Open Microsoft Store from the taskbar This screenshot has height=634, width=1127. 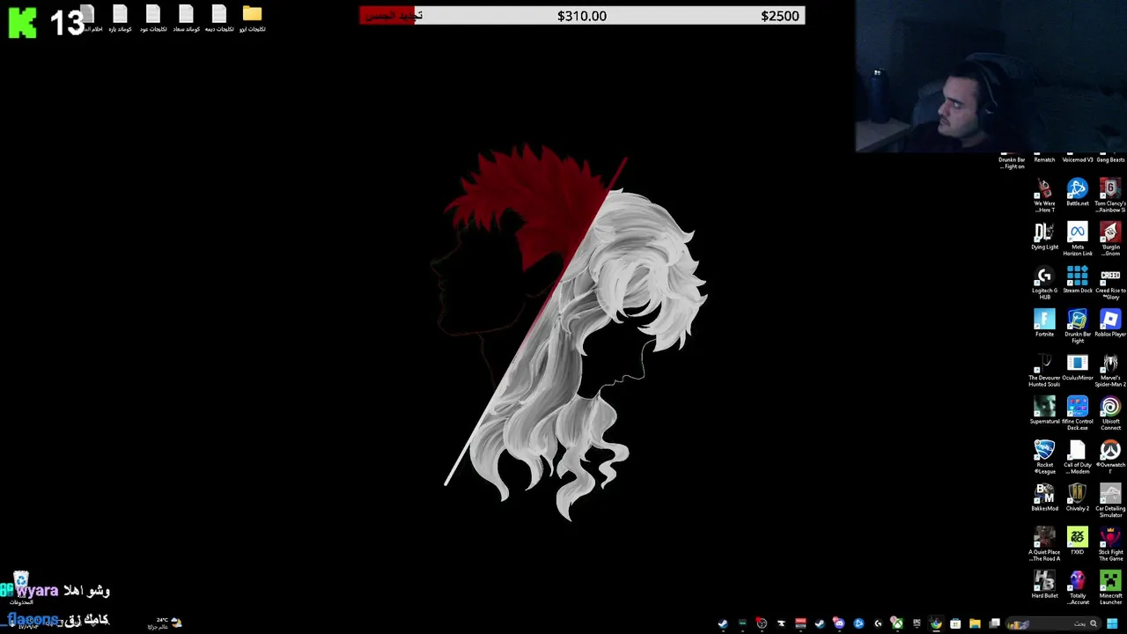point(955,623)
